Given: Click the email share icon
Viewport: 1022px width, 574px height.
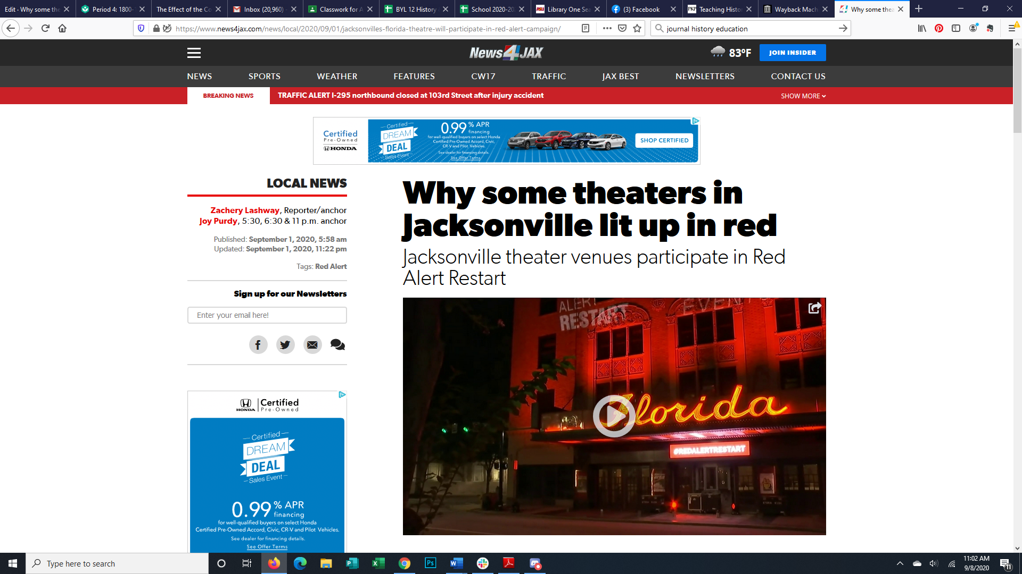Looking at the screenshot, I should pos(312,345).
